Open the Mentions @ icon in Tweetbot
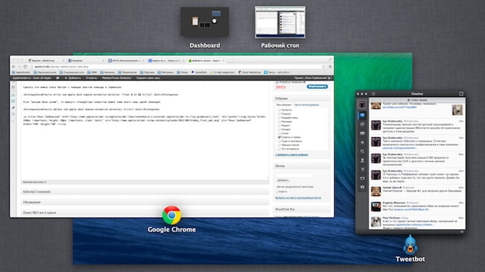Viewport: 485px width, 272px height. [x=362, y=124]
